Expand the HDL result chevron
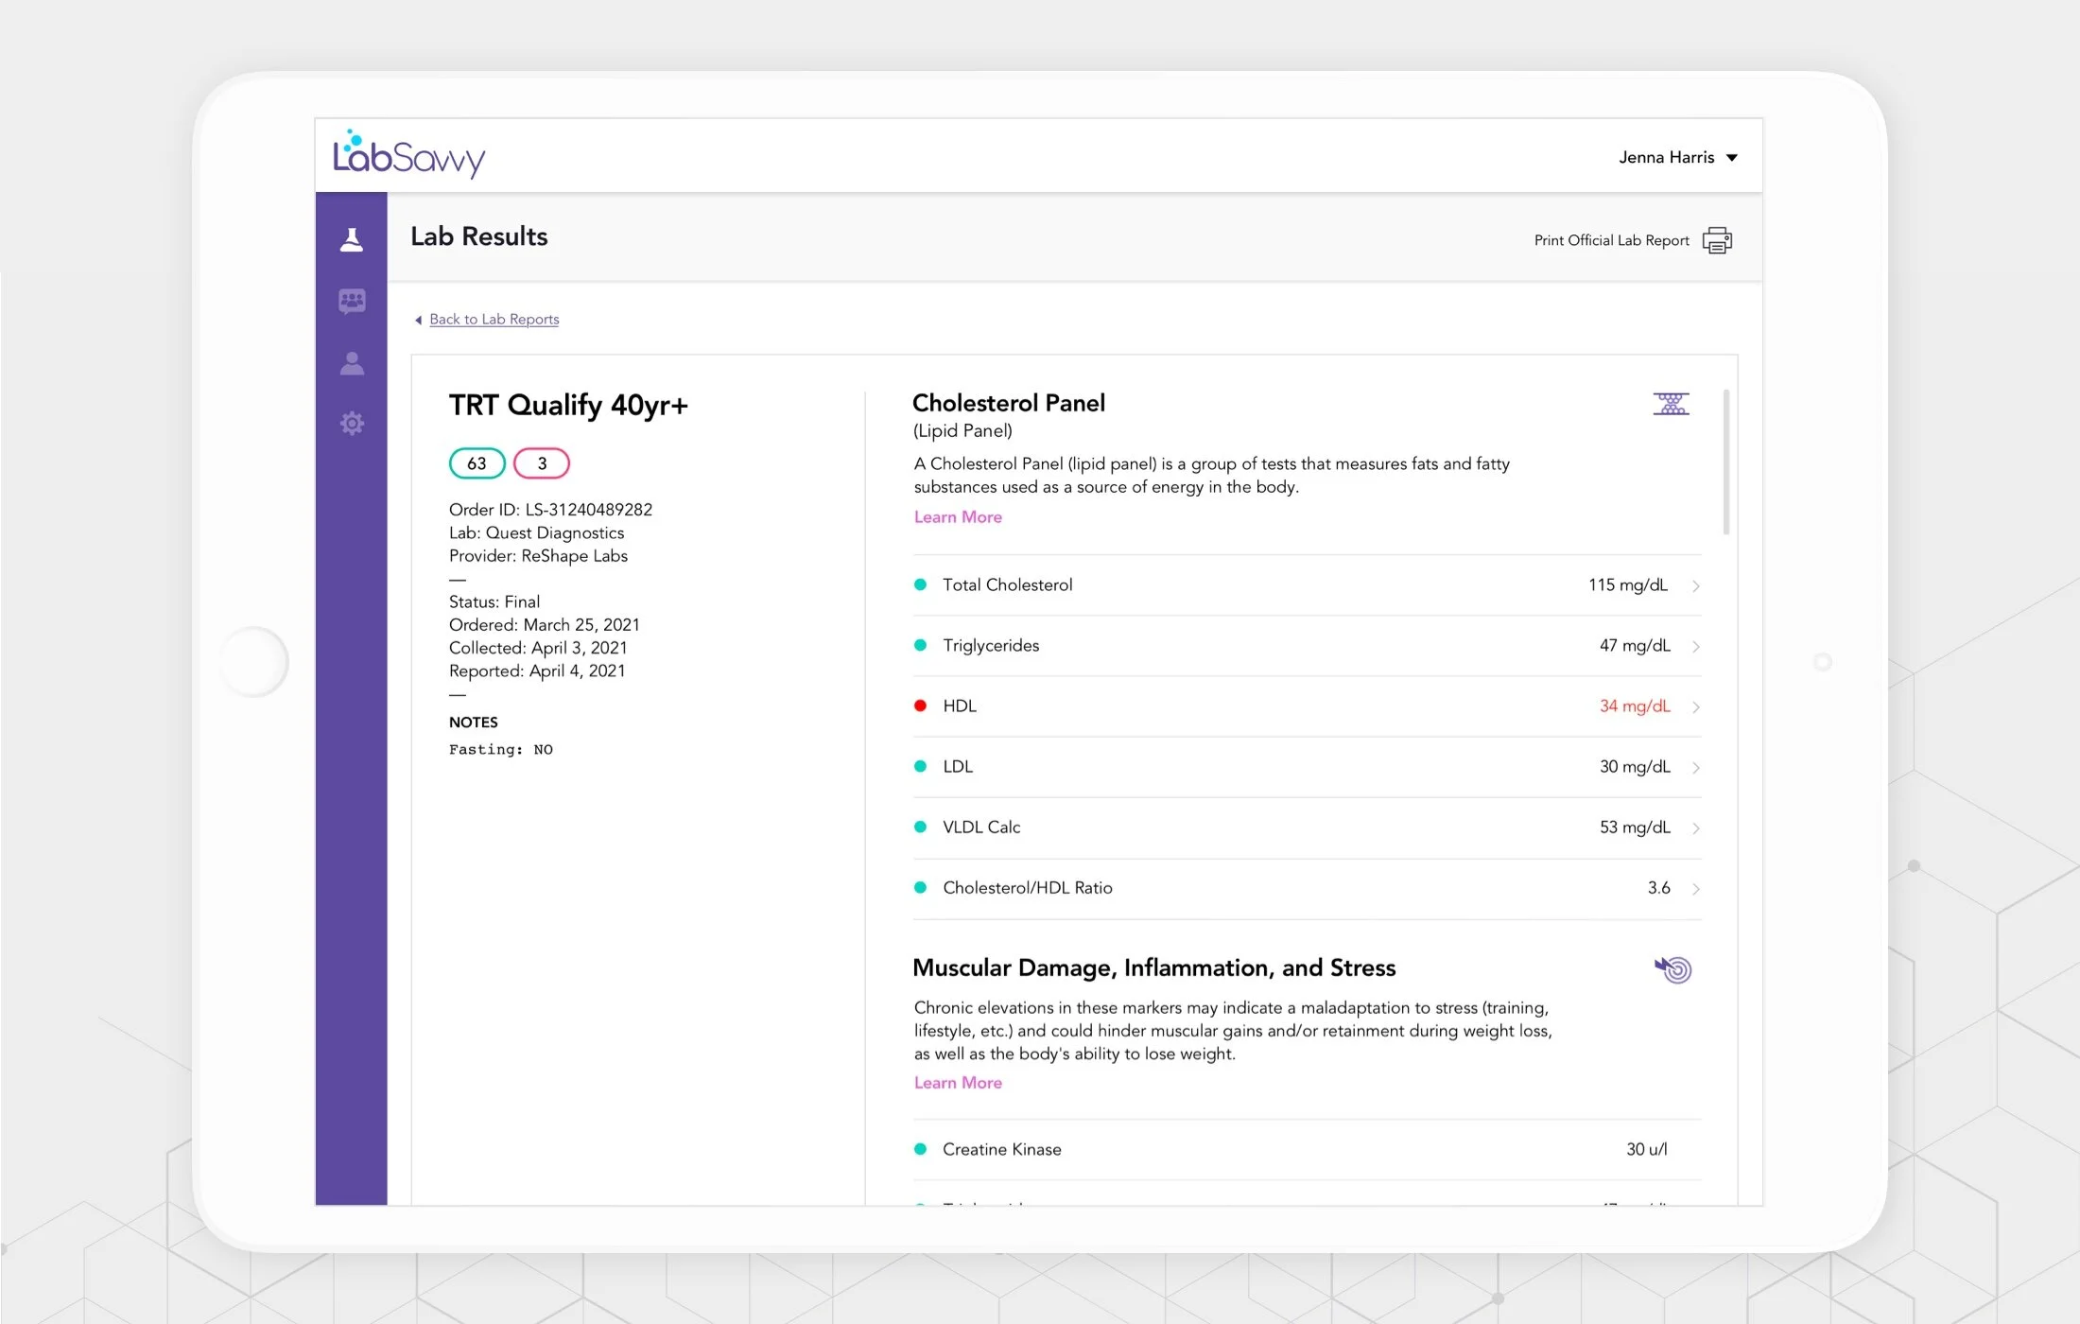Viewport: 2080px width, 1324px height. [1696, 706]
